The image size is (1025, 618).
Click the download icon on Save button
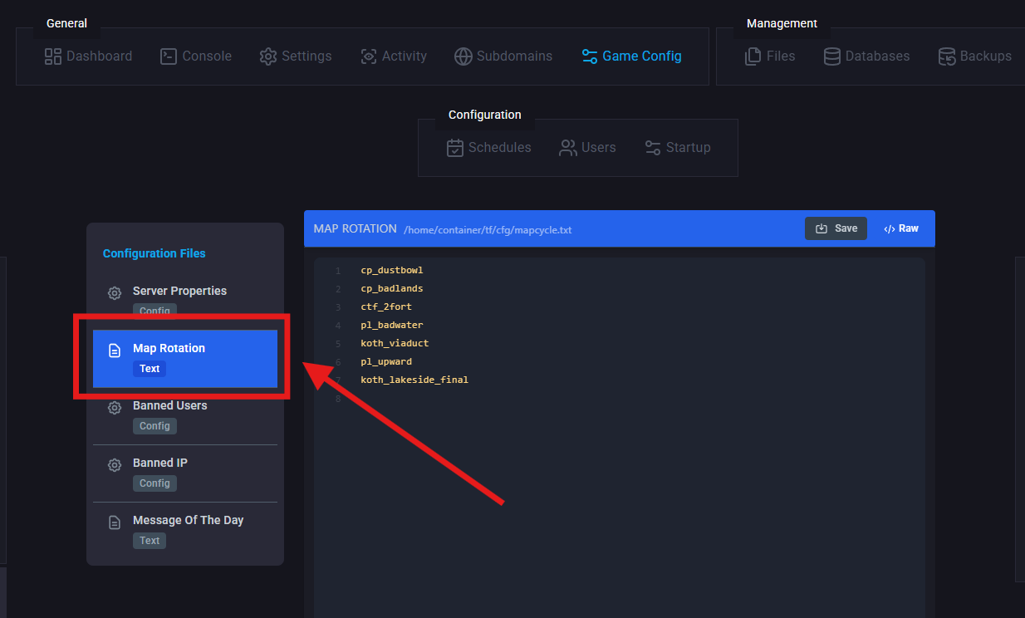(x=821, y=228)
